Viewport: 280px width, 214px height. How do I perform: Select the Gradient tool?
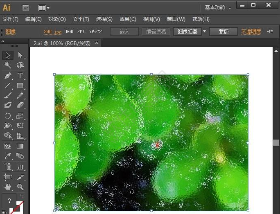20,146
